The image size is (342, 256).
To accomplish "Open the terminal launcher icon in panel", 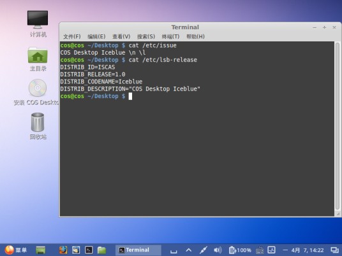I will (x=89, y=250).
